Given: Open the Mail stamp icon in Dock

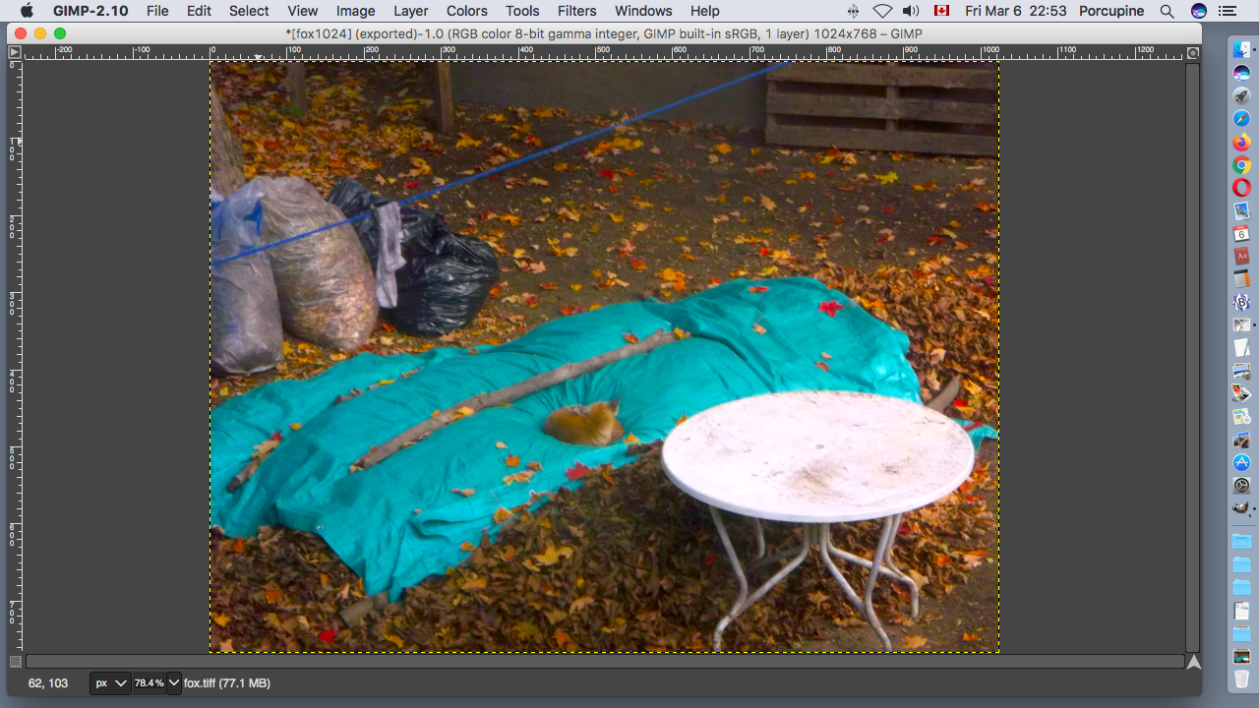Looking at the screenshot, I should (x=1241, y=210).
